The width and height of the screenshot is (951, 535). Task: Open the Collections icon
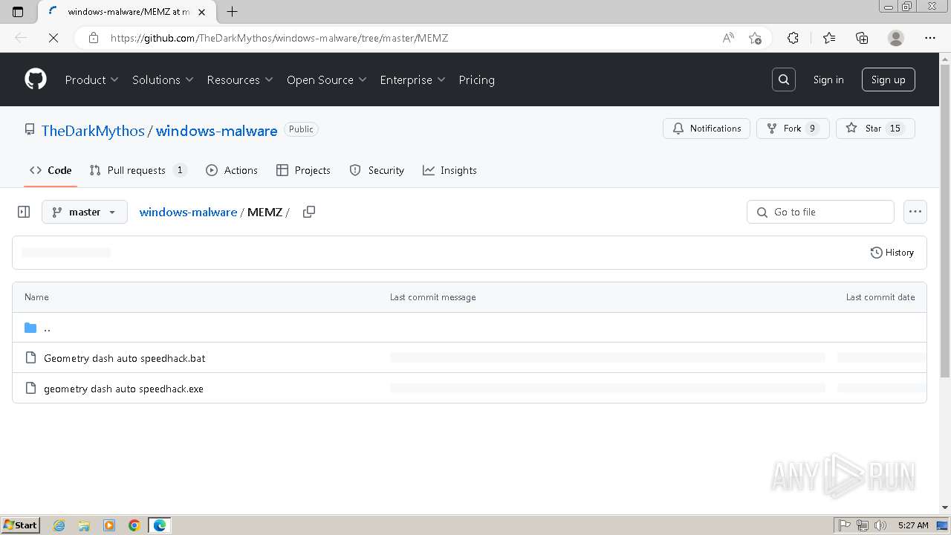tap(862, 38)
